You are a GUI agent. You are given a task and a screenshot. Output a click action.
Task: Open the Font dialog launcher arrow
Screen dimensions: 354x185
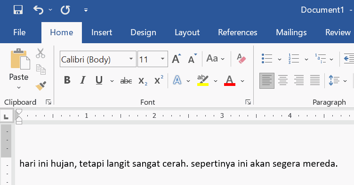coord(248,102)
